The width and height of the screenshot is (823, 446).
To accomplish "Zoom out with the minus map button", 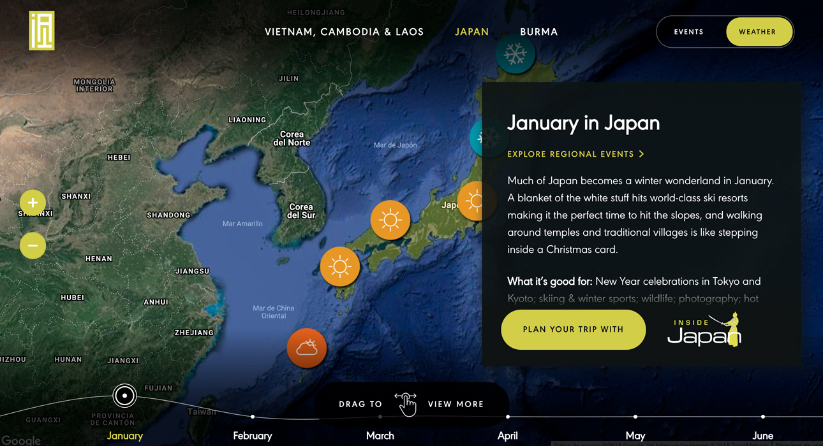I will coord(33,245).
